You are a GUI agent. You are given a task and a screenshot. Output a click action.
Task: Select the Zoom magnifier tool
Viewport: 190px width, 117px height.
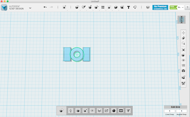pyautogui.click(x=183, y=43)
